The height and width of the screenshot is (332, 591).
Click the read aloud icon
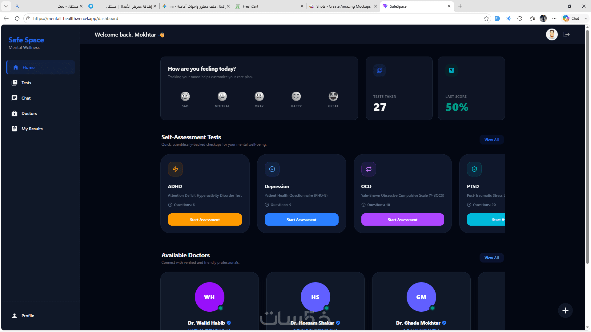point(509,18)
